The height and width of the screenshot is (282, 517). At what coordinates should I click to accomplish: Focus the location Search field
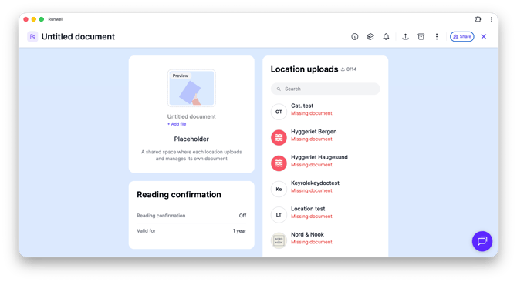[x=325, y=89]
